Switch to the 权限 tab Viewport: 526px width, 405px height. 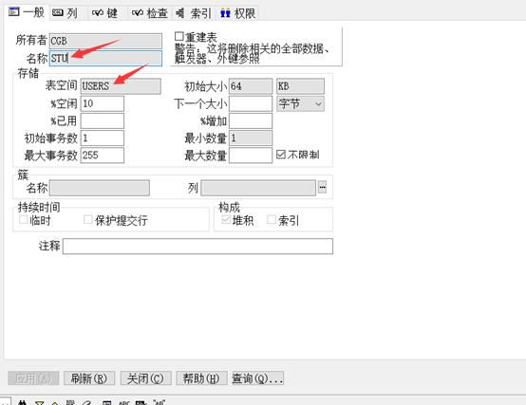237,13
